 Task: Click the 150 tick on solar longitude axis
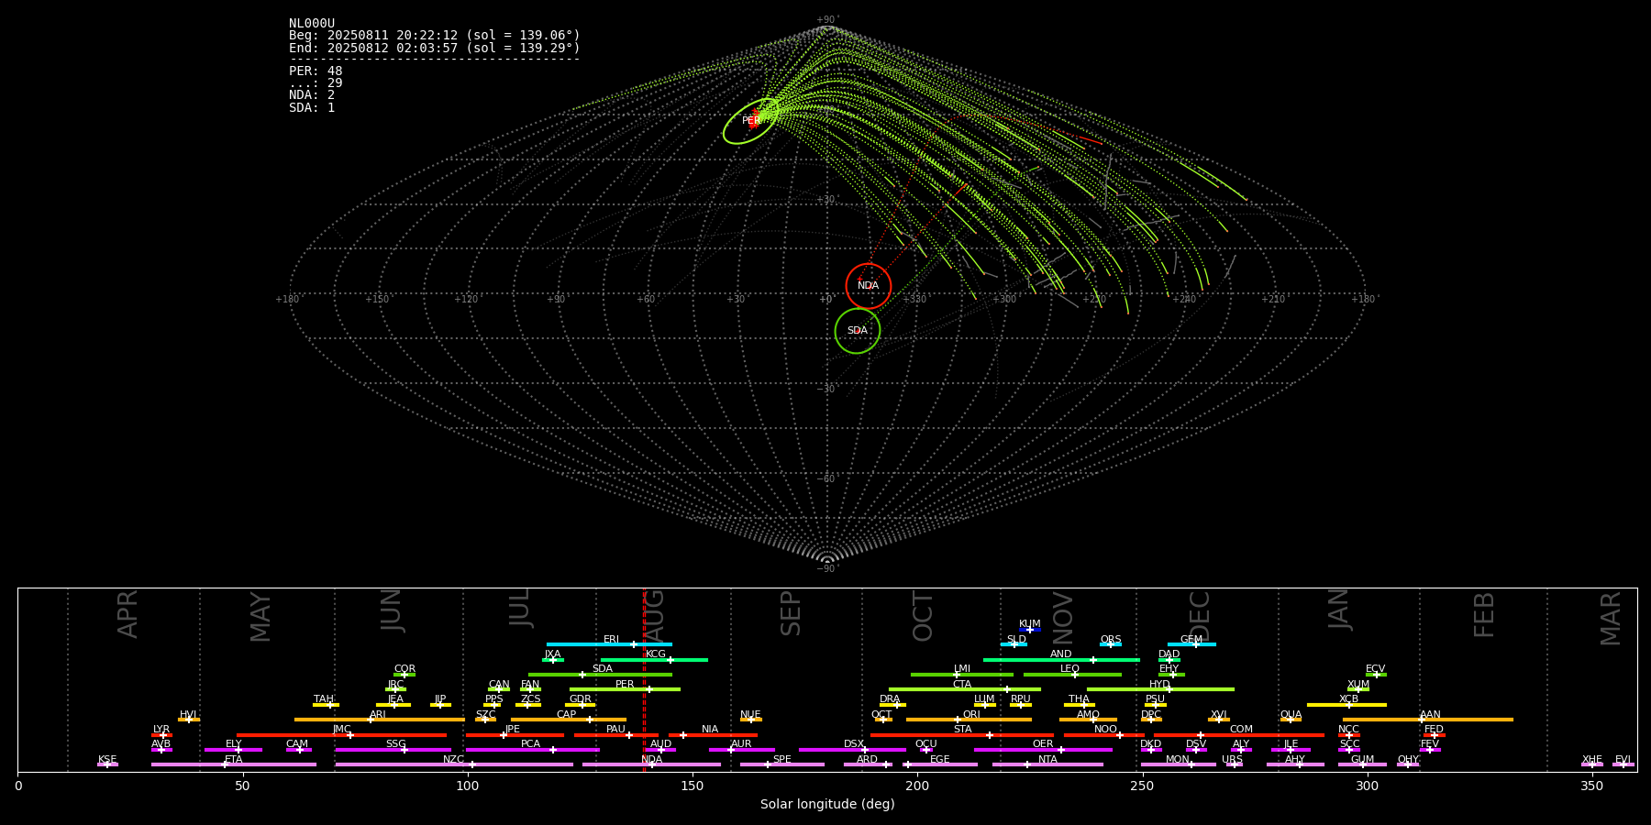[x=693, y=786]
